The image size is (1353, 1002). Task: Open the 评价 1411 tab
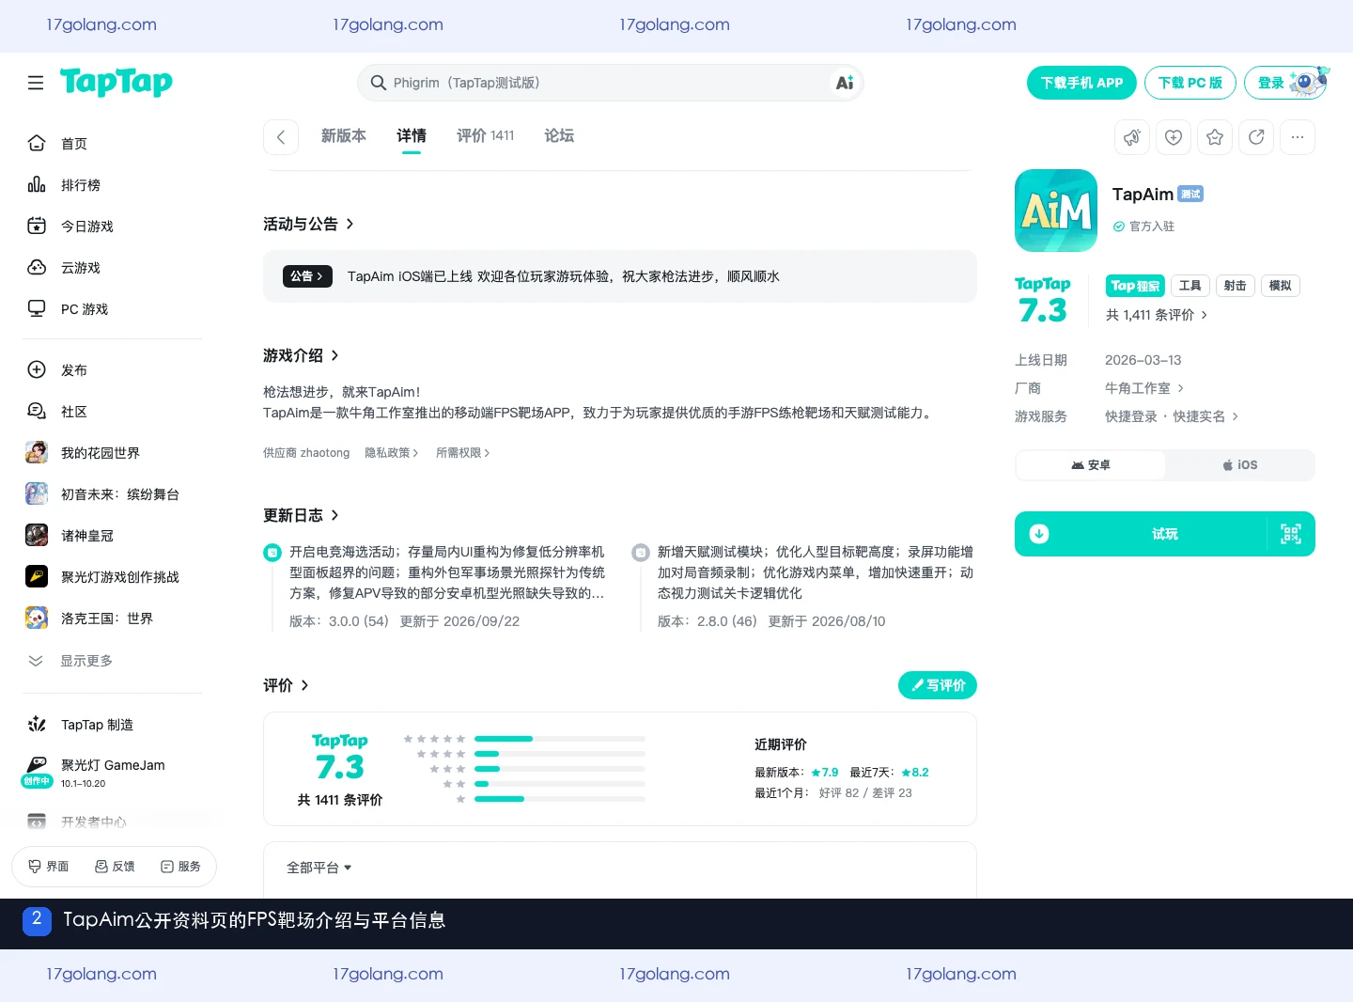[x=486, y=136]
